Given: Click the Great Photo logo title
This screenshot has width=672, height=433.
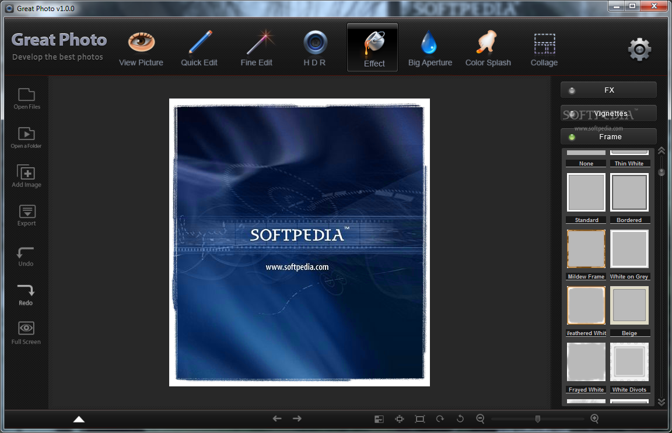Looking at the screenshot, I should pos(59,40).
